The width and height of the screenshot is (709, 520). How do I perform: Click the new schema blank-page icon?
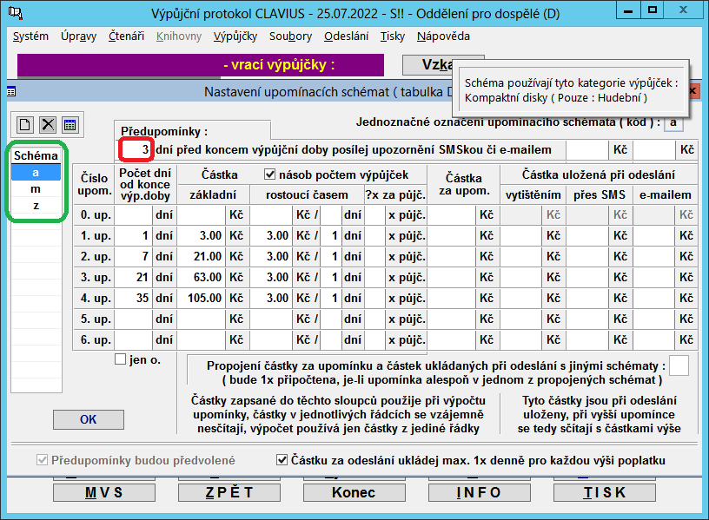point(25,125)
